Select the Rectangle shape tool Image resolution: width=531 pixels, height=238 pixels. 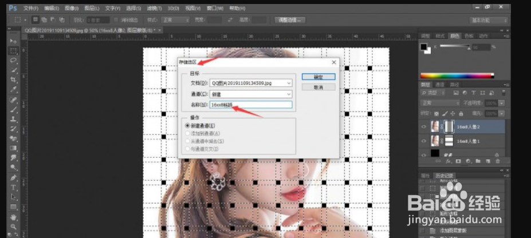[x=13, y=207]
